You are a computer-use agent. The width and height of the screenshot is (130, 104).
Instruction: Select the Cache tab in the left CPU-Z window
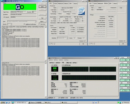click(x=55, y=4)
